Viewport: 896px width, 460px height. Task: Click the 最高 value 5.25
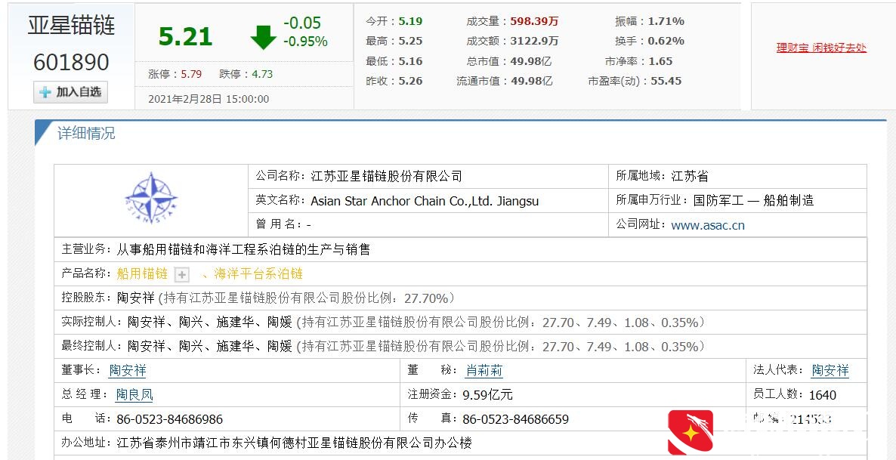pyautogui.click(x=410, y=41)
